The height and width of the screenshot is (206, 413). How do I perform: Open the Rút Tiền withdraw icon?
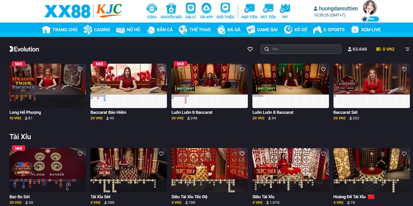(x=268, y=9)
